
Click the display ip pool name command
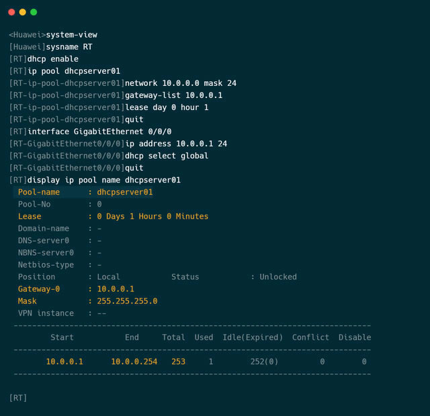pos(103,180)
